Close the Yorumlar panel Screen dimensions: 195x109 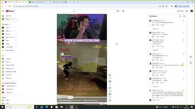(x=184, y=16)
